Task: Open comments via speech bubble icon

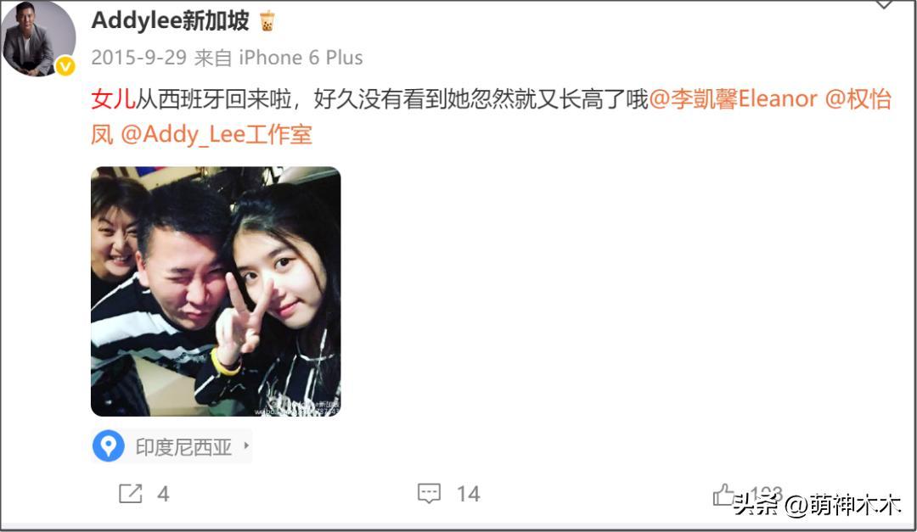Action: click(429, 494)
